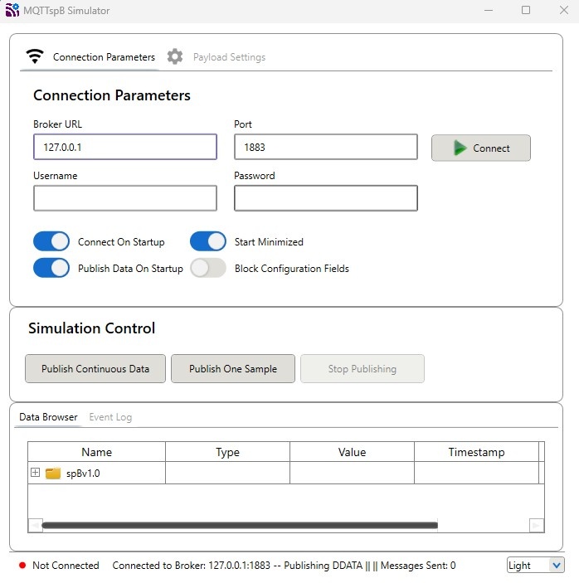
Task: Disable the Start Minimized switch
Action: pos(208,241)
